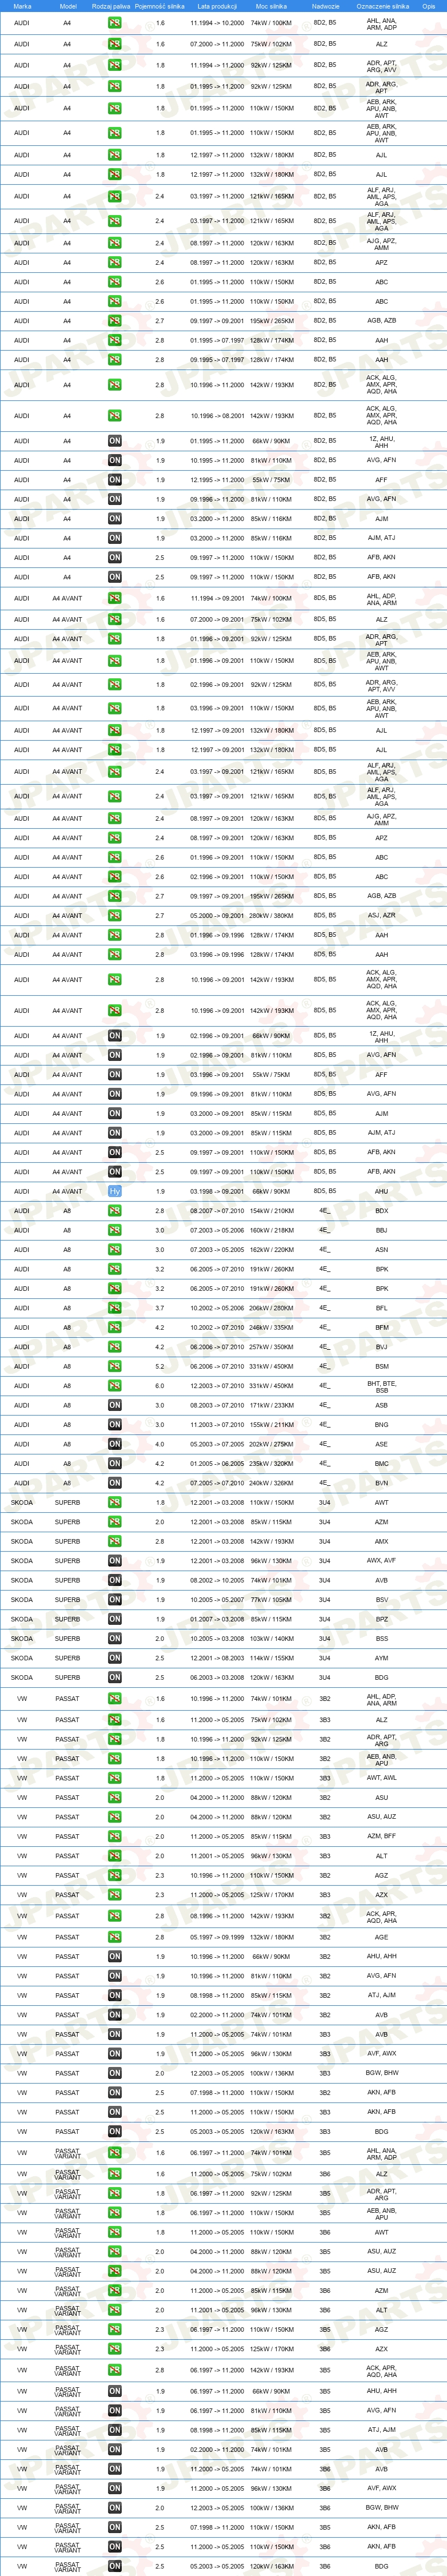Click petrol icon in Skoda Superb 2.8 AMX row

click(x=115, y=1542)
